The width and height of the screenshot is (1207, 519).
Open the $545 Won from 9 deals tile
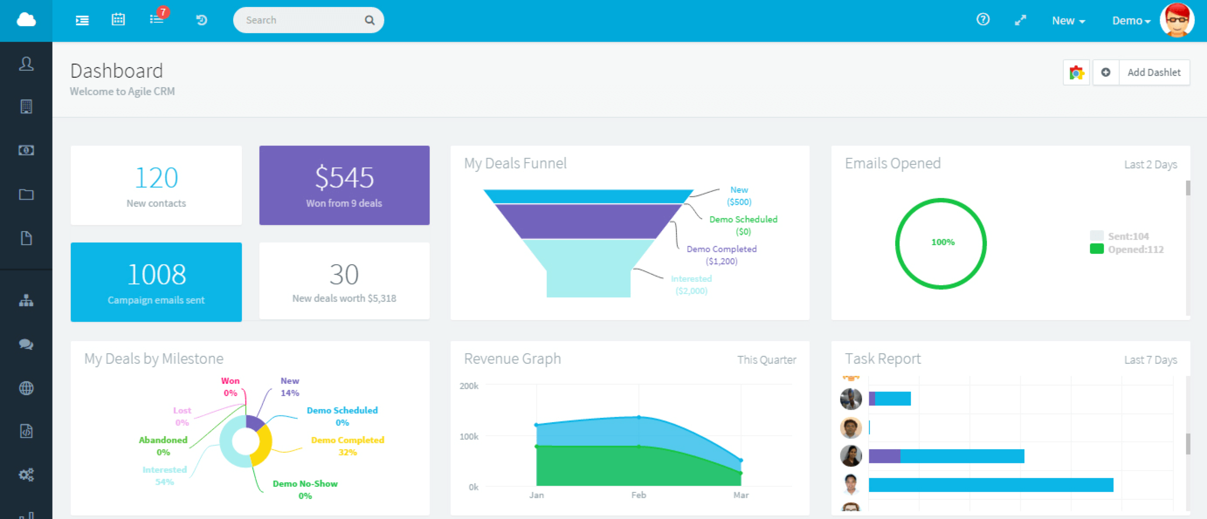(x=345, y=185)
